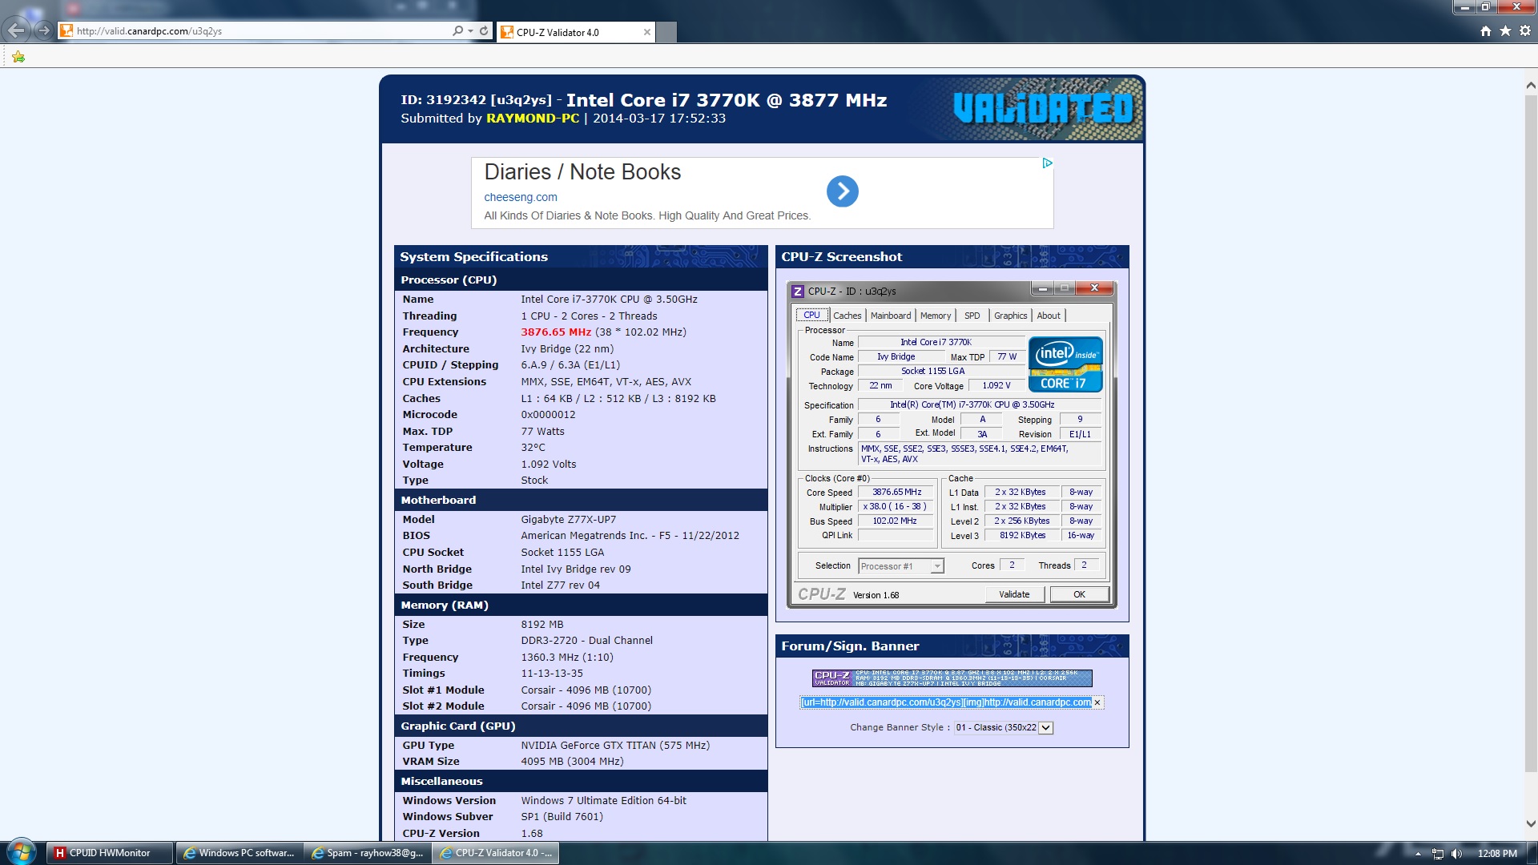Click the OK button in CPU-Z screenshot
Image resolution: width=1538 pixels, height=865 pixels.
tap(1079, 594)
